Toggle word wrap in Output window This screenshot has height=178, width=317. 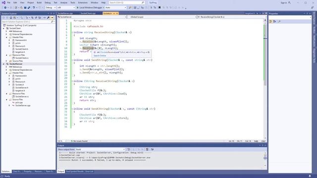point(152,149)
